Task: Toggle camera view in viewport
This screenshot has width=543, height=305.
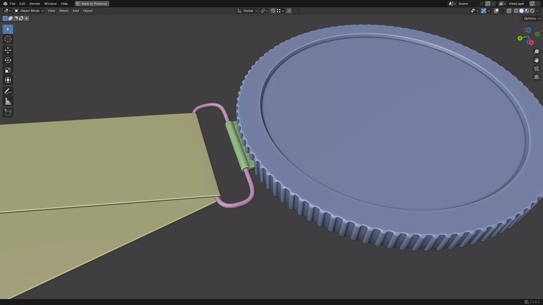Action: [x=536, y=69]
